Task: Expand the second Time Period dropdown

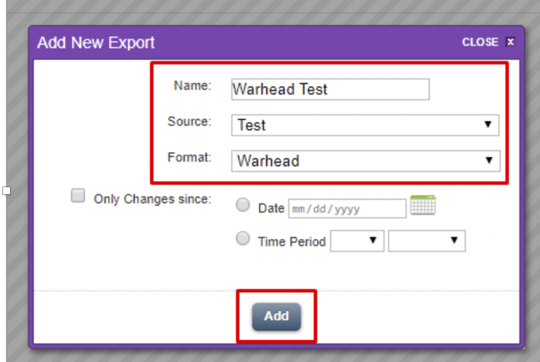Action: 426,241
